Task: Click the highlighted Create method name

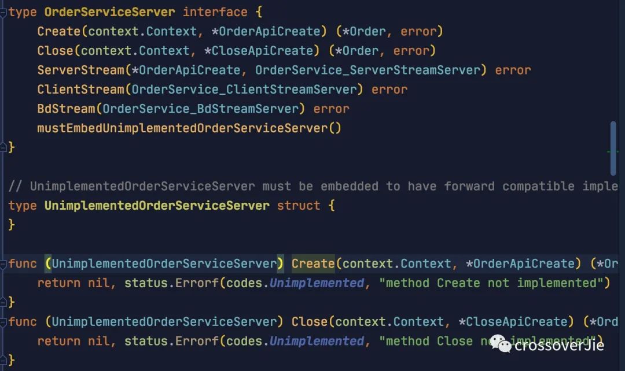Action: [x=313, y=264]
